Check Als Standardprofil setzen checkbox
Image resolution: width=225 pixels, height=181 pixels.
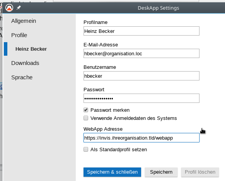[x=86, y=149]
